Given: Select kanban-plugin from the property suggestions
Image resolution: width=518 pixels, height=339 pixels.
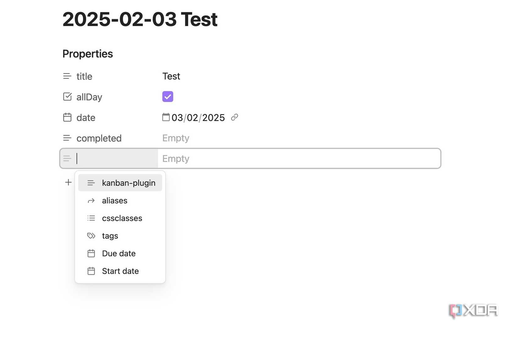Looking at the screenshot, I should [128, 183].
